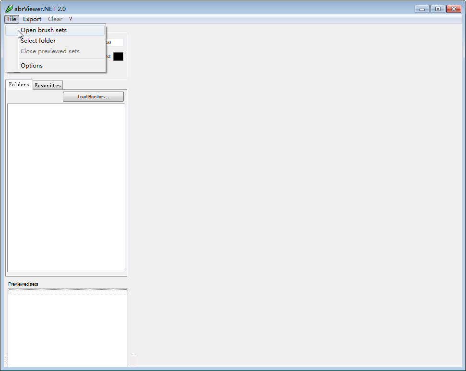Open the Export menu
This screenshot has width=466, height=371.
[32, 19]
